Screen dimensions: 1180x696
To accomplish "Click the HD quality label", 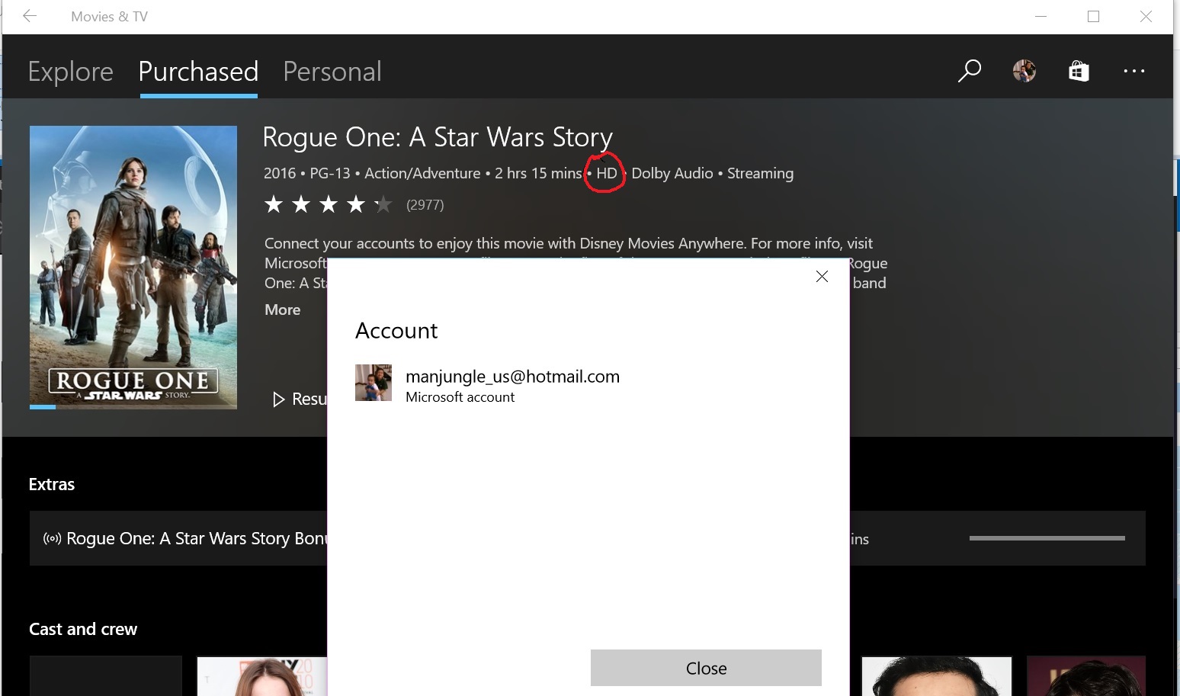I will 607,173.
